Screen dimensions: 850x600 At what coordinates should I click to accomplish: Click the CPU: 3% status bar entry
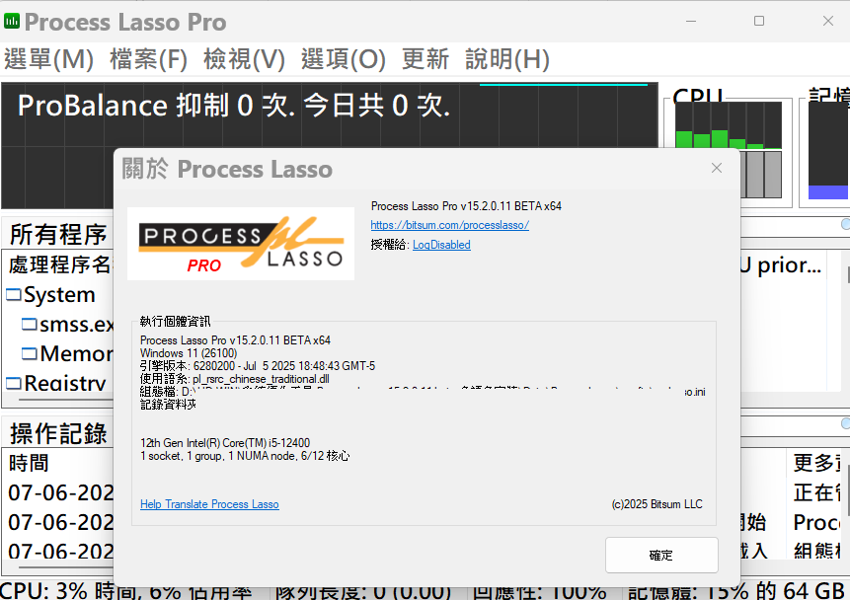click(125, 591)
